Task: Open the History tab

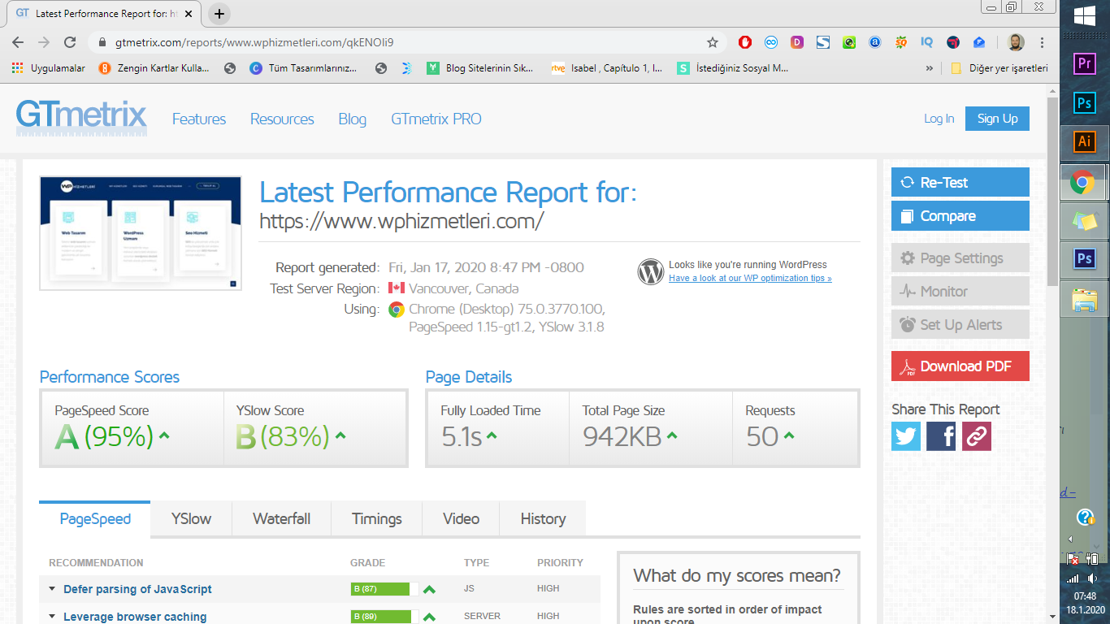Action: [x=543, y=519]
